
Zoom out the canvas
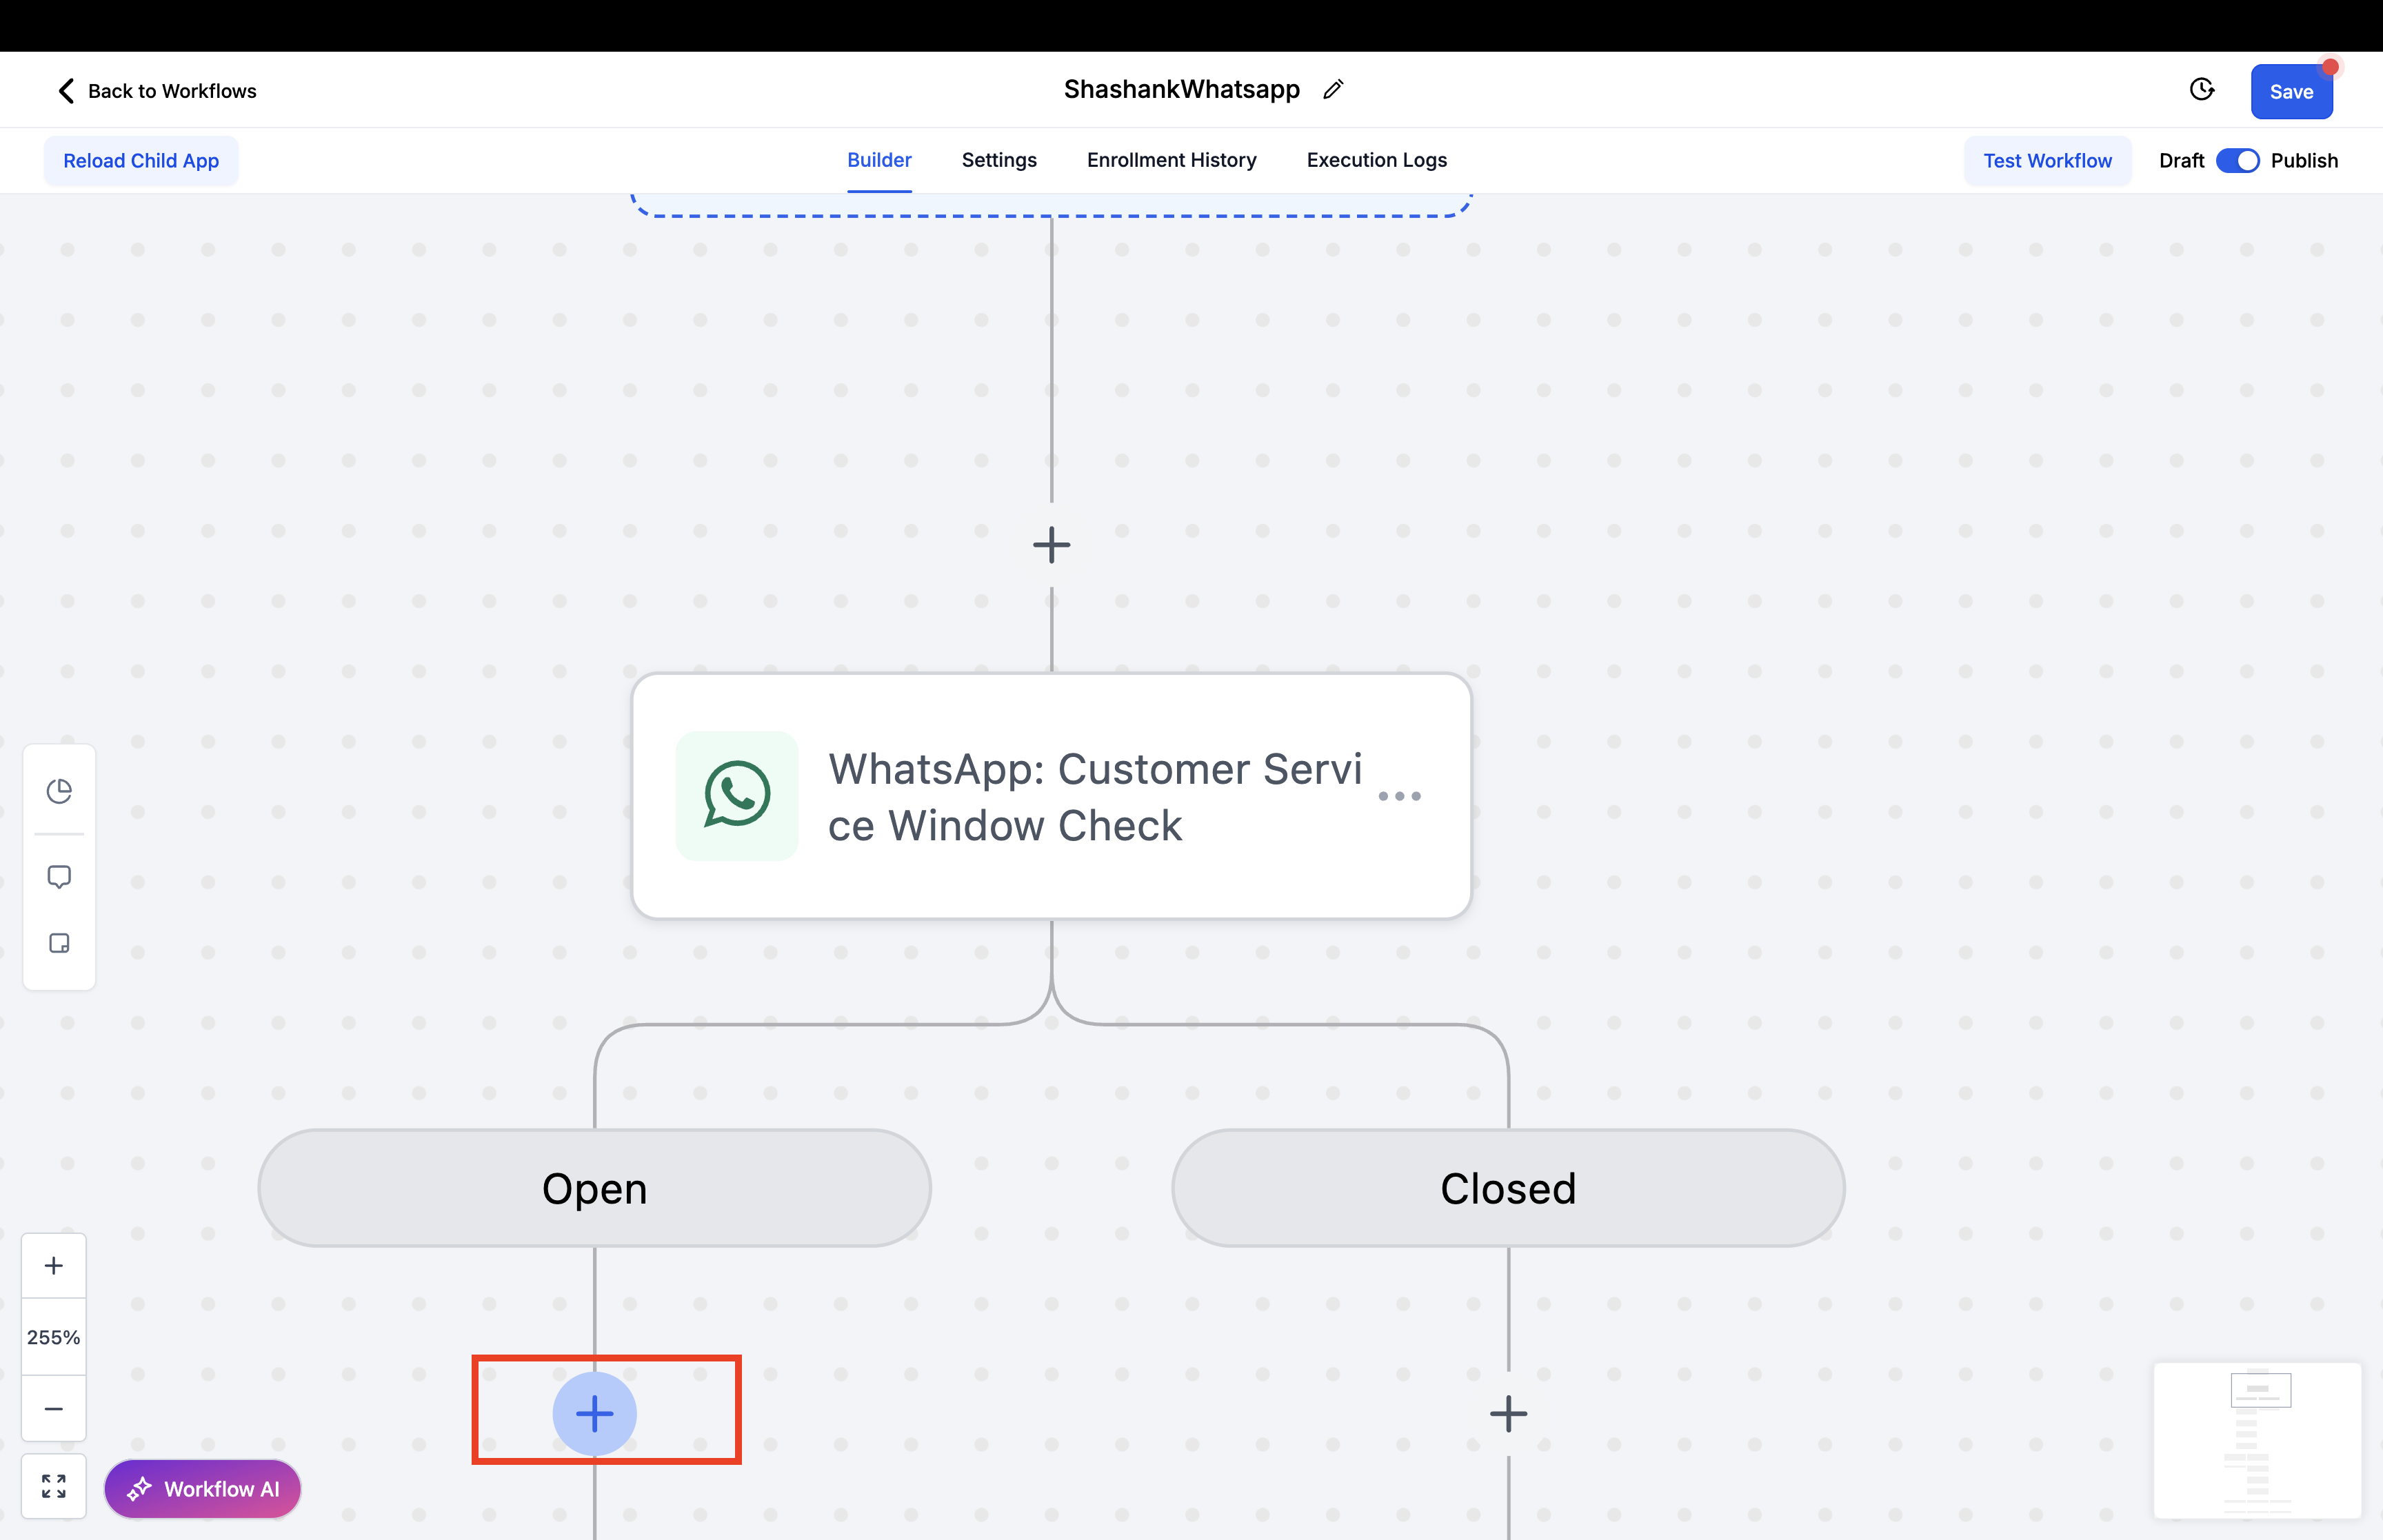coord(54,1409)
